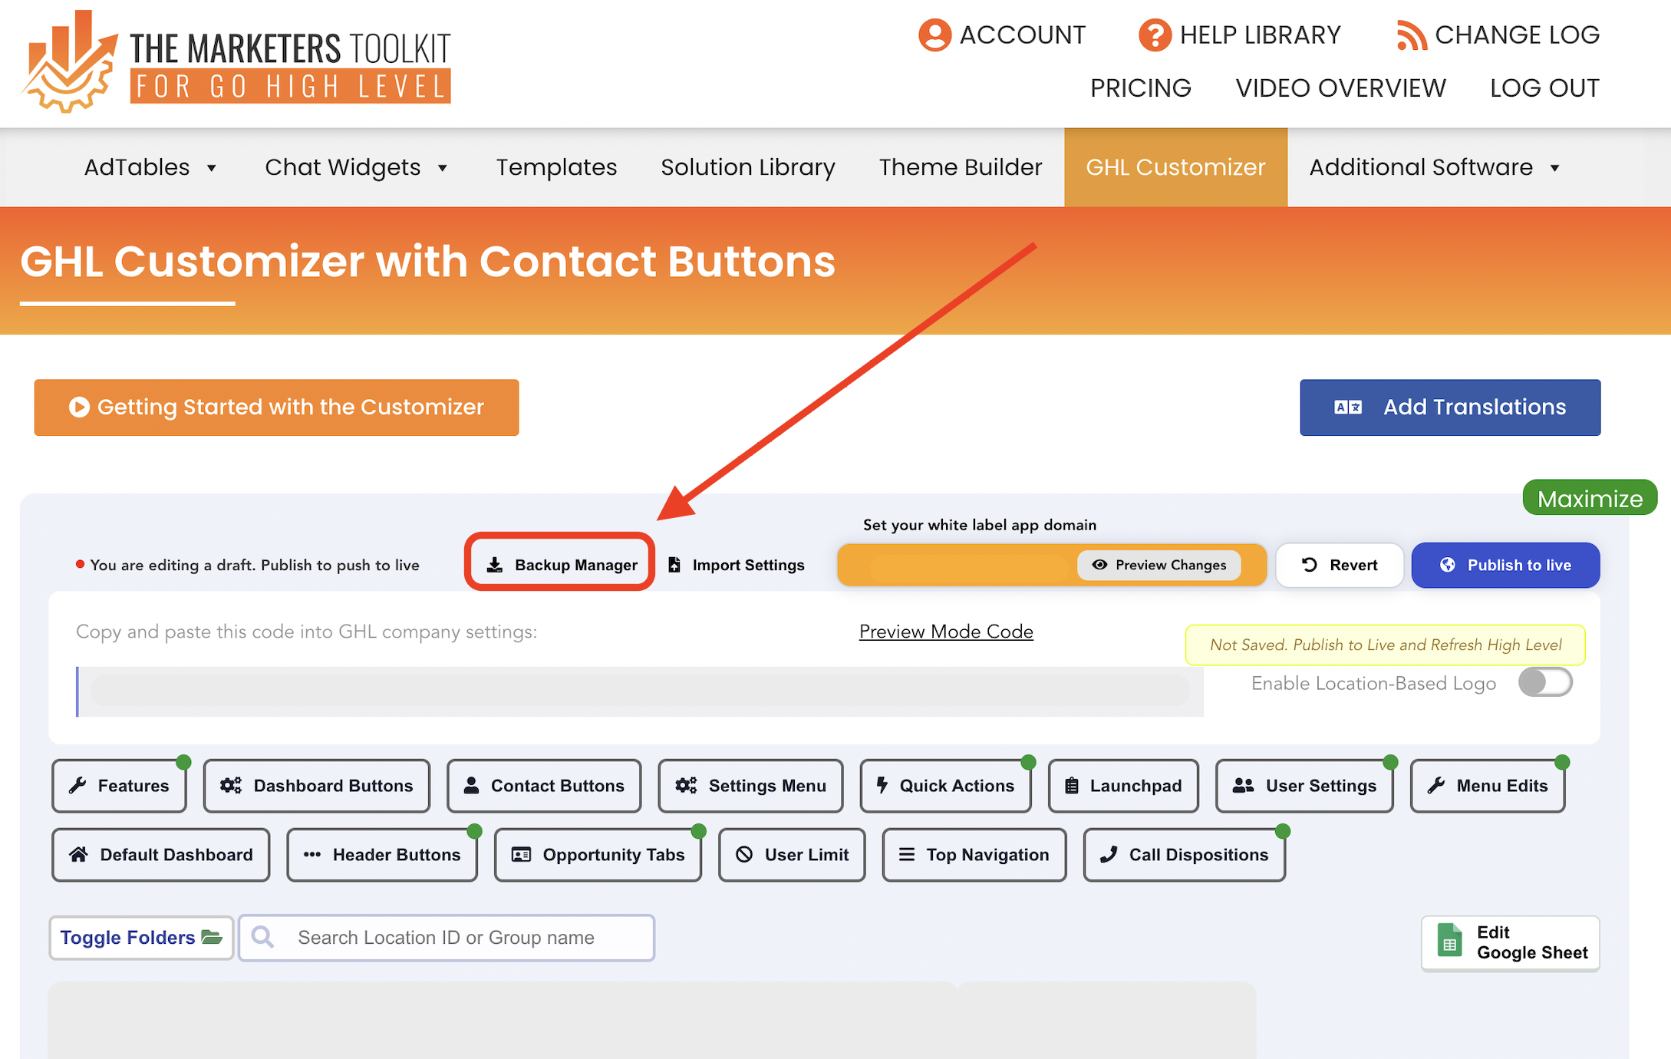Click the Account profile icon
Image resolution: width=1671 pixels, height=1059 pixels.
[934, 35]
